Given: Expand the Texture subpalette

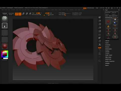Looking at the screenshot, I should click(x=107, y=53).
